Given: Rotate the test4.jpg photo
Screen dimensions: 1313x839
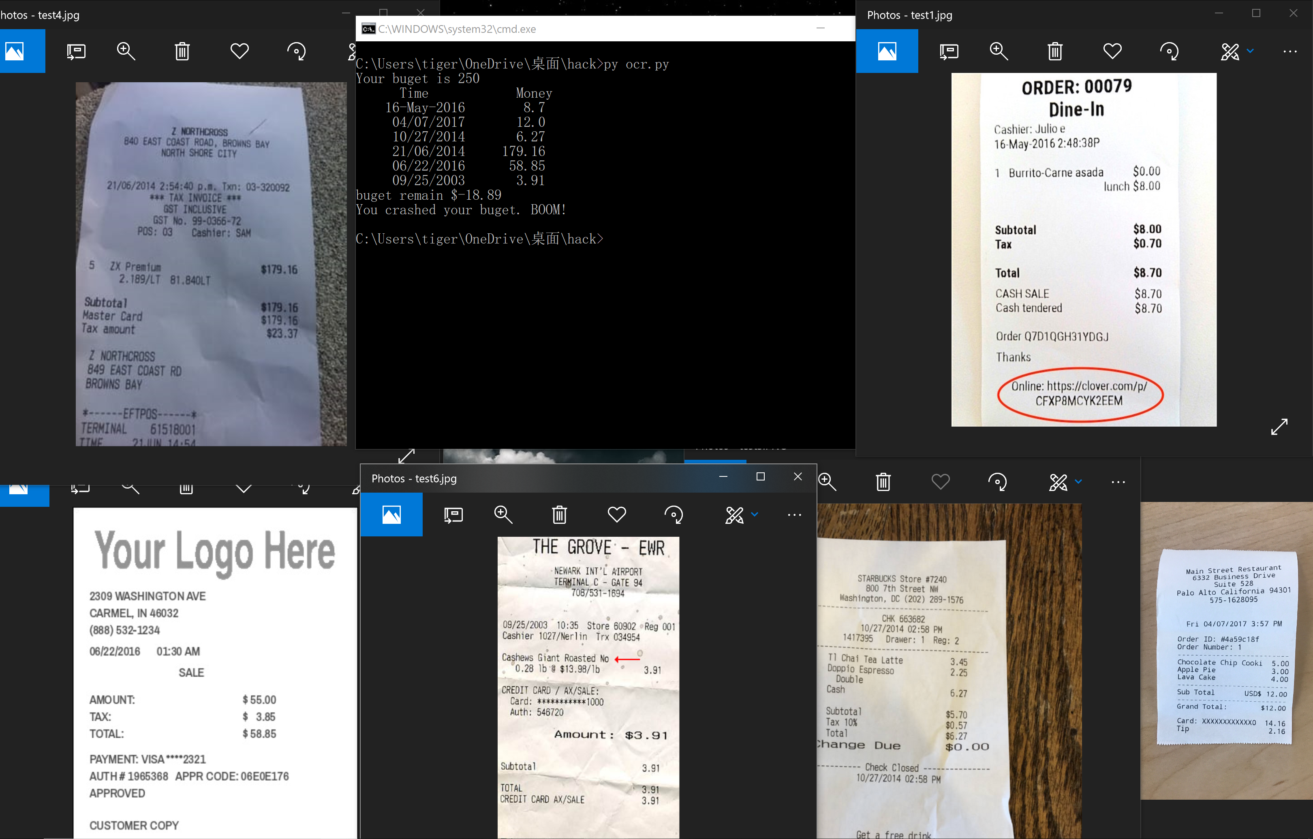Looking at the screenshot, I should tap(297, 51).
